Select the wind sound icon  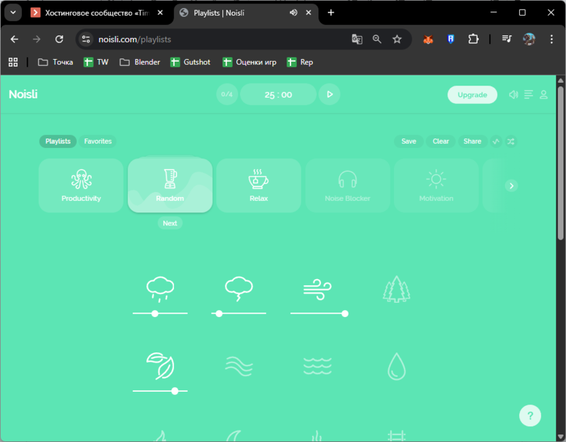coord(317,288)
